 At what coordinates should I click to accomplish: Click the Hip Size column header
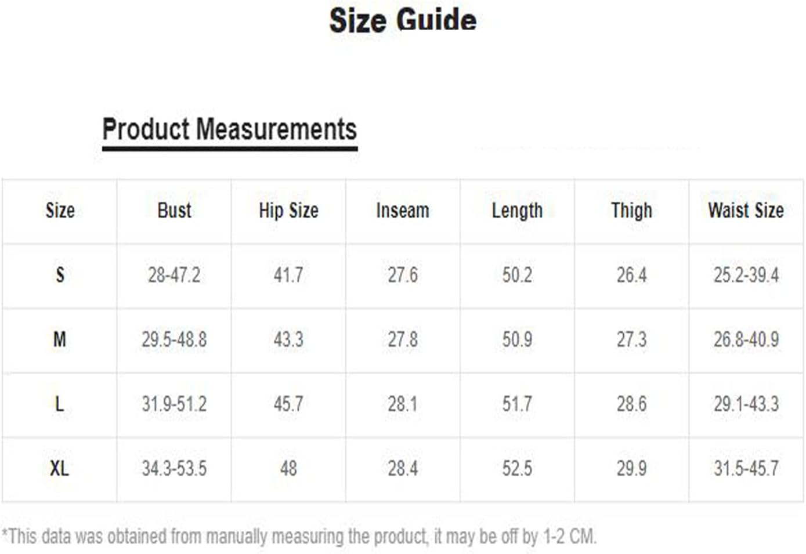pyautogui.click(x=288, y=210)
